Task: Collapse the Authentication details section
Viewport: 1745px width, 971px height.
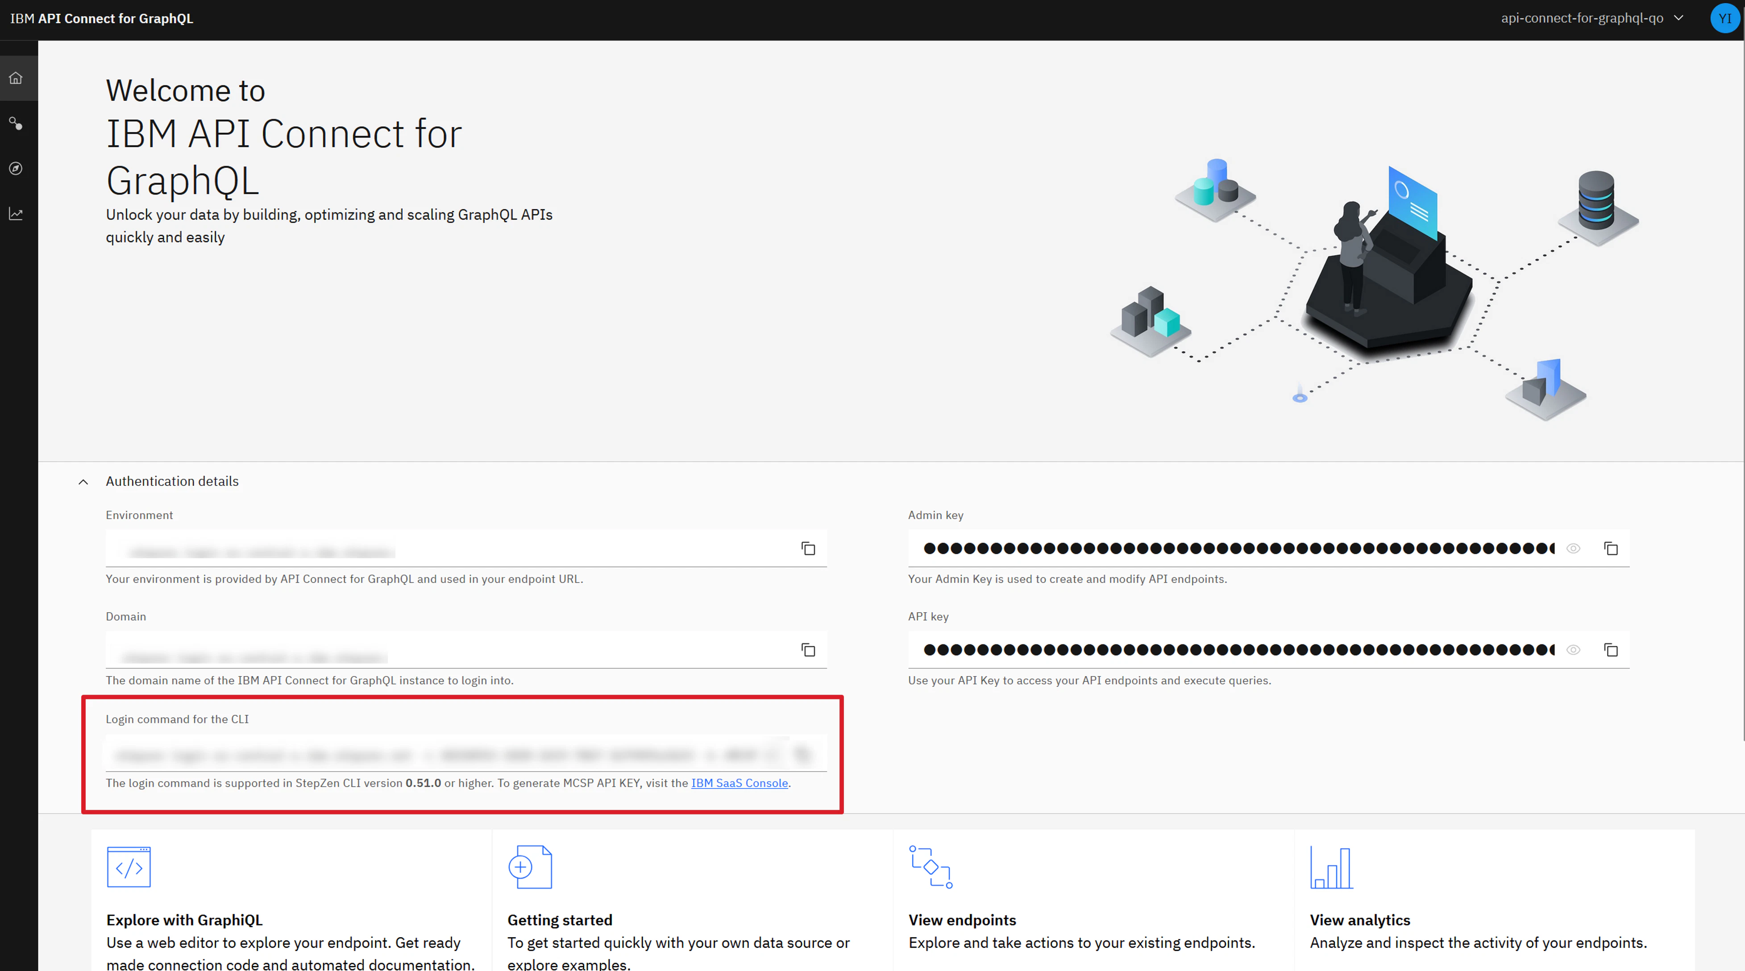Action: click(x=83, y=482)
